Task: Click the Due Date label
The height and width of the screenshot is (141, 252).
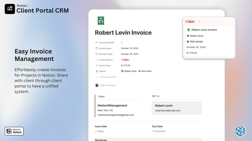Action: point(157,127)
